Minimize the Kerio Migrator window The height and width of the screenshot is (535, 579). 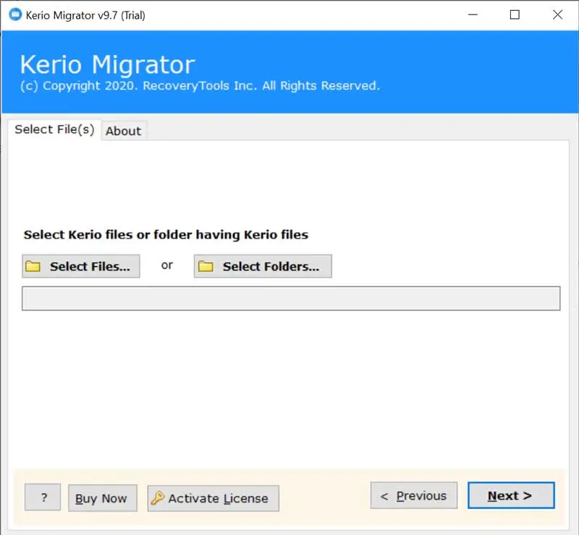(473, 15)
